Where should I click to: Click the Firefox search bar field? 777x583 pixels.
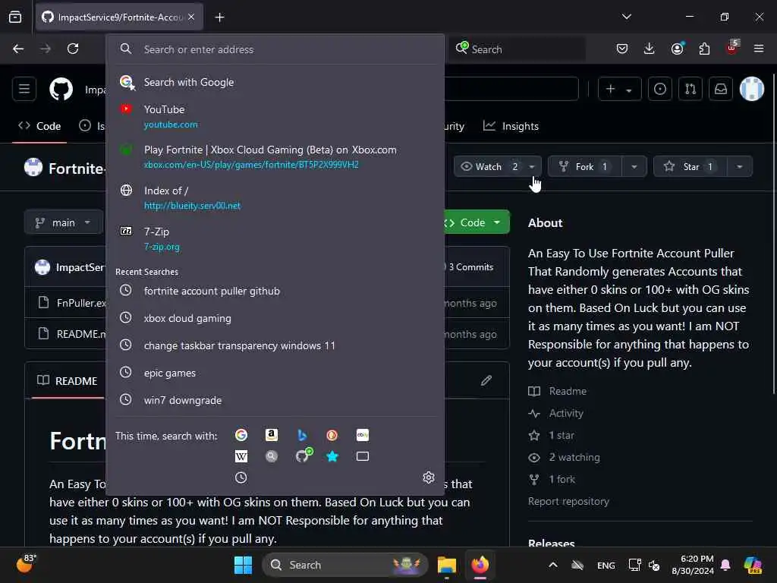(x=517, y=49)
